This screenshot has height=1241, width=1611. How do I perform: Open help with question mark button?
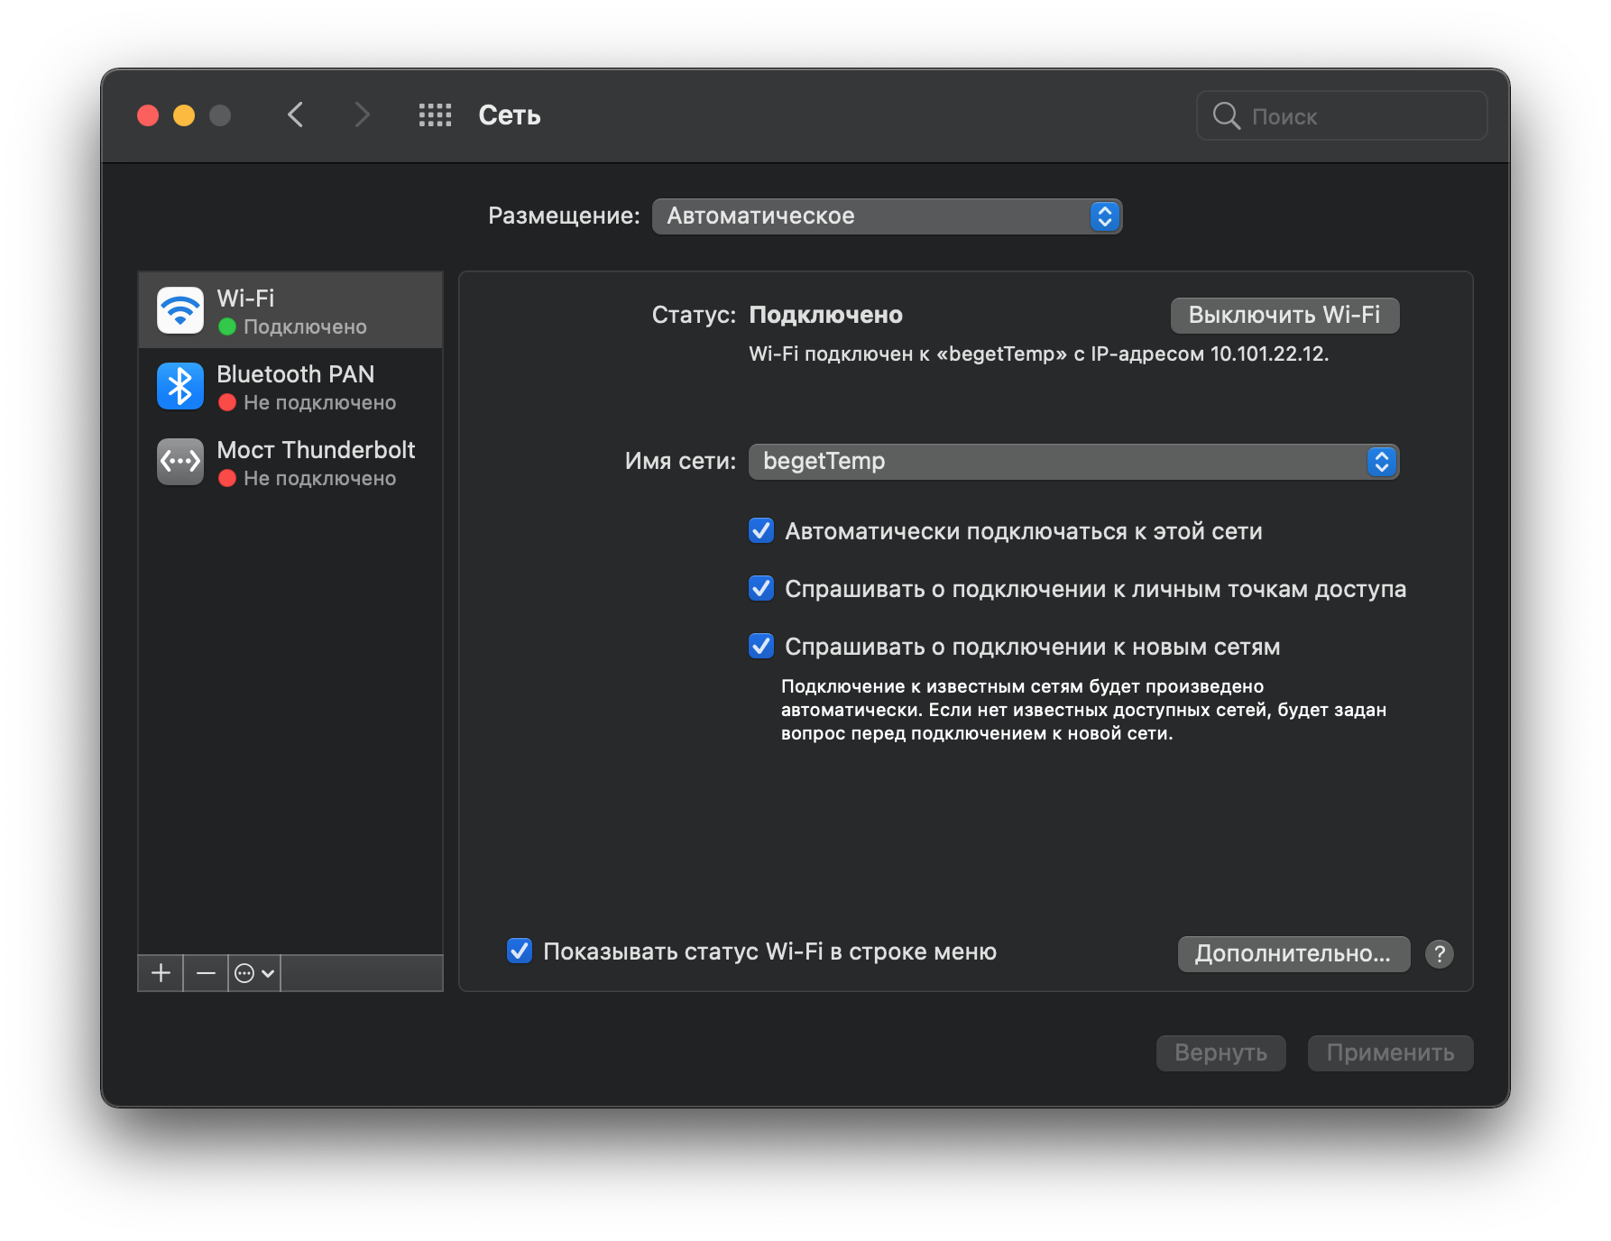[1440, 954]
